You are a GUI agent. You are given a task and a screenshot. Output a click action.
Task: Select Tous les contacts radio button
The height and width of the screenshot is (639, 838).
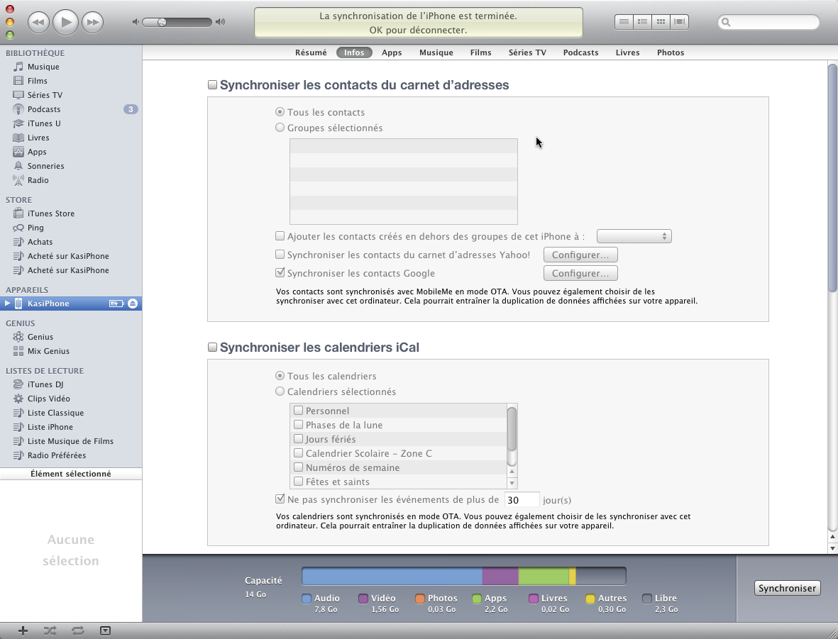click(280, 112)
